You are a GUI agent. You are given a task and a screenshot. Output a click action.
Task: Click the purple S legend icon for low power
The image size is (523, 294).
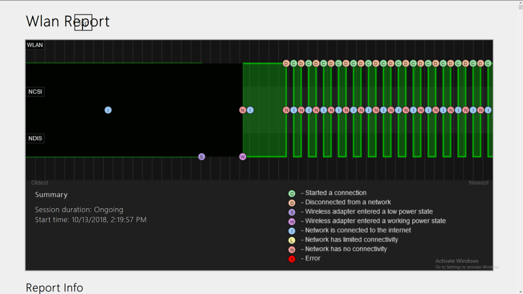point(292,212)
